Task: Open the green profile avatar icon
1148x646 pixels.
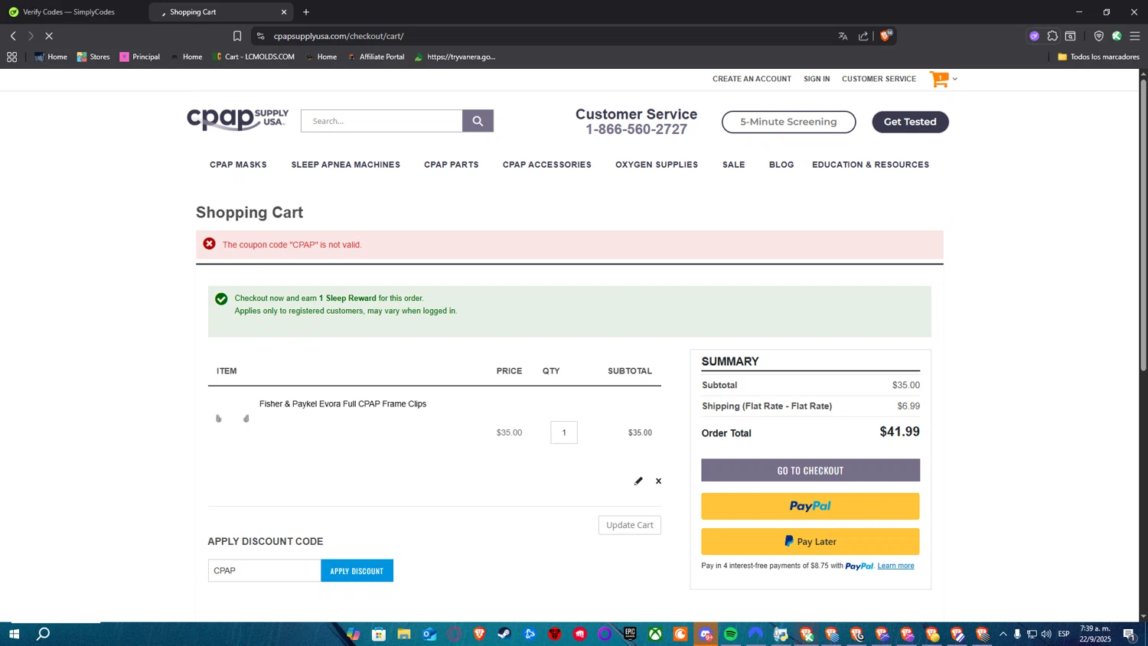Action: coord(1117,36)
